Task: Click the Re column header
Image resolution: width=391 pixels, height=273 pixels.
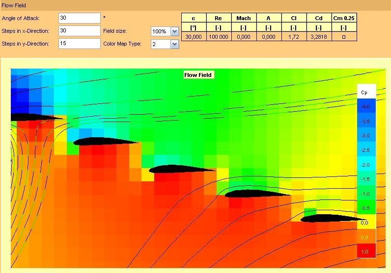Action: tap(218, 18)
